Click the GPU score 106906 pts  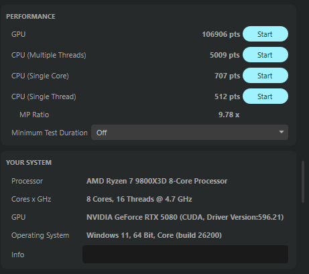click(221, 34)
